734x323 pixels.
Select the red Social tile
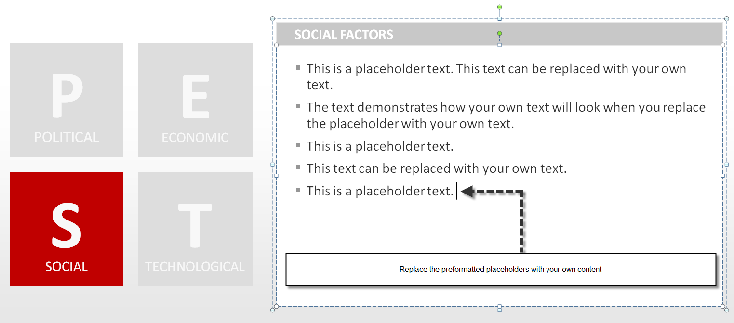pyautogui.click(x=67, y=229)
